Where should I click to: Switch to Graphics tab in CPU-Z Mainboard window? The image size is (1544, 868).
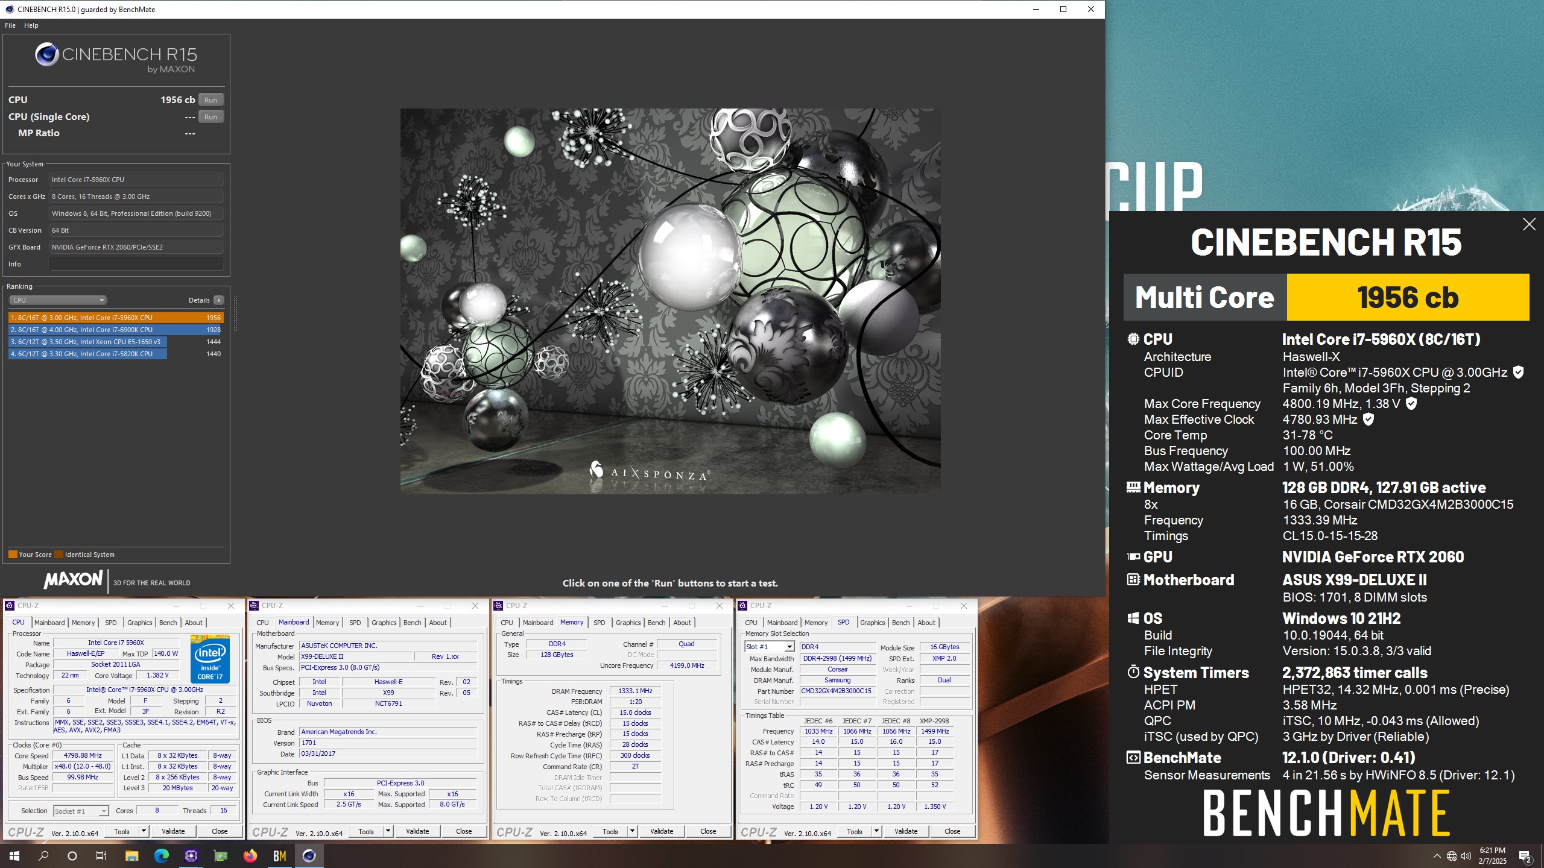point(384,623)
